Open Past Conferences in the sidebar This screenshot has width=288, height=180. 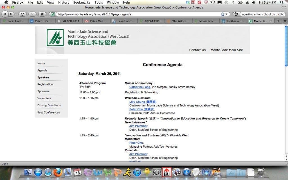point(48,112)
